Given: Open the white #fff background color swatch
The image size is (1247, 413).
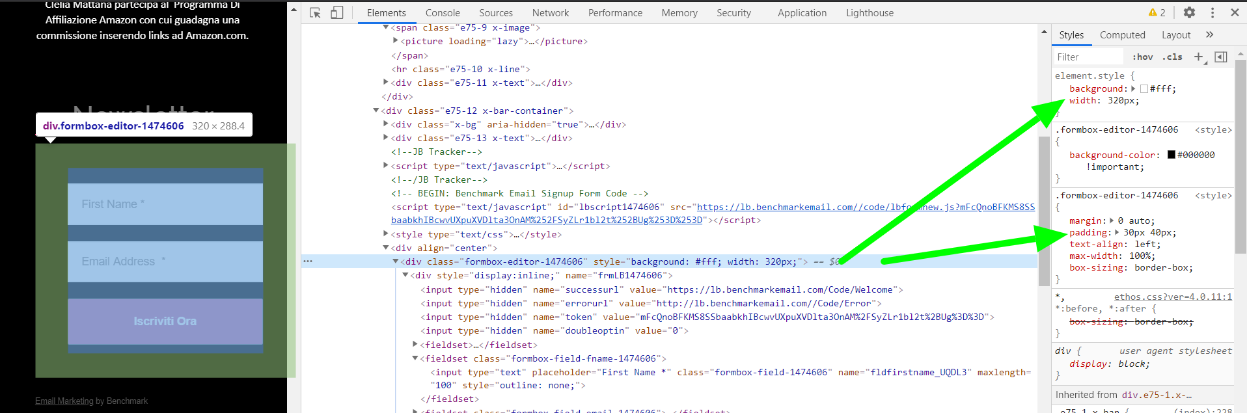Looking at the screenshot, I should click(x=1144, y=88).
